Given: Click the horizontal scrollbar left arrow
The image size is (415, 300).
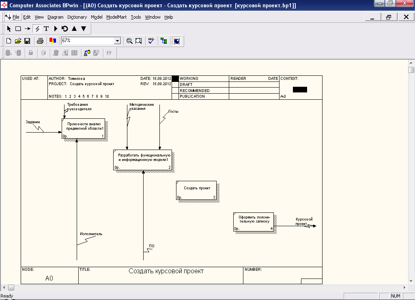Looking at the screenshot, I should click(4, 287).
